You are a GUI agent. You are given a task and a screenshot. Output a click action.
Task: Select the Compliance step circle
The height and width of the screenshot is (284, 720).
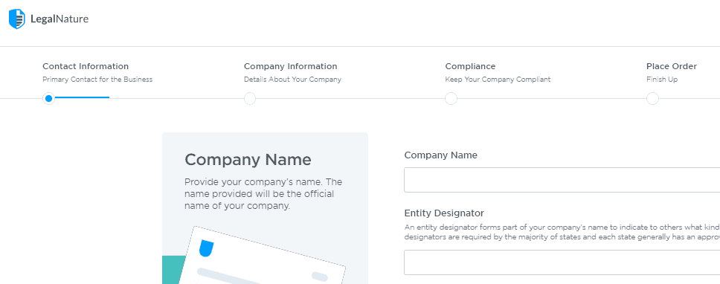(x=451, y=99)
